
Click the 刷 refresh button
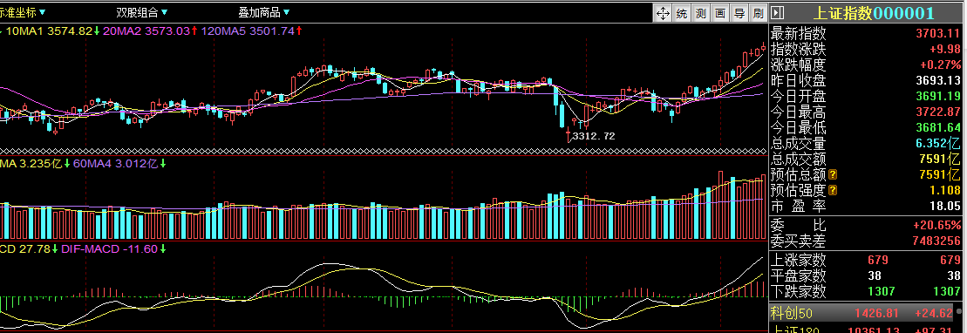(758, 13)
